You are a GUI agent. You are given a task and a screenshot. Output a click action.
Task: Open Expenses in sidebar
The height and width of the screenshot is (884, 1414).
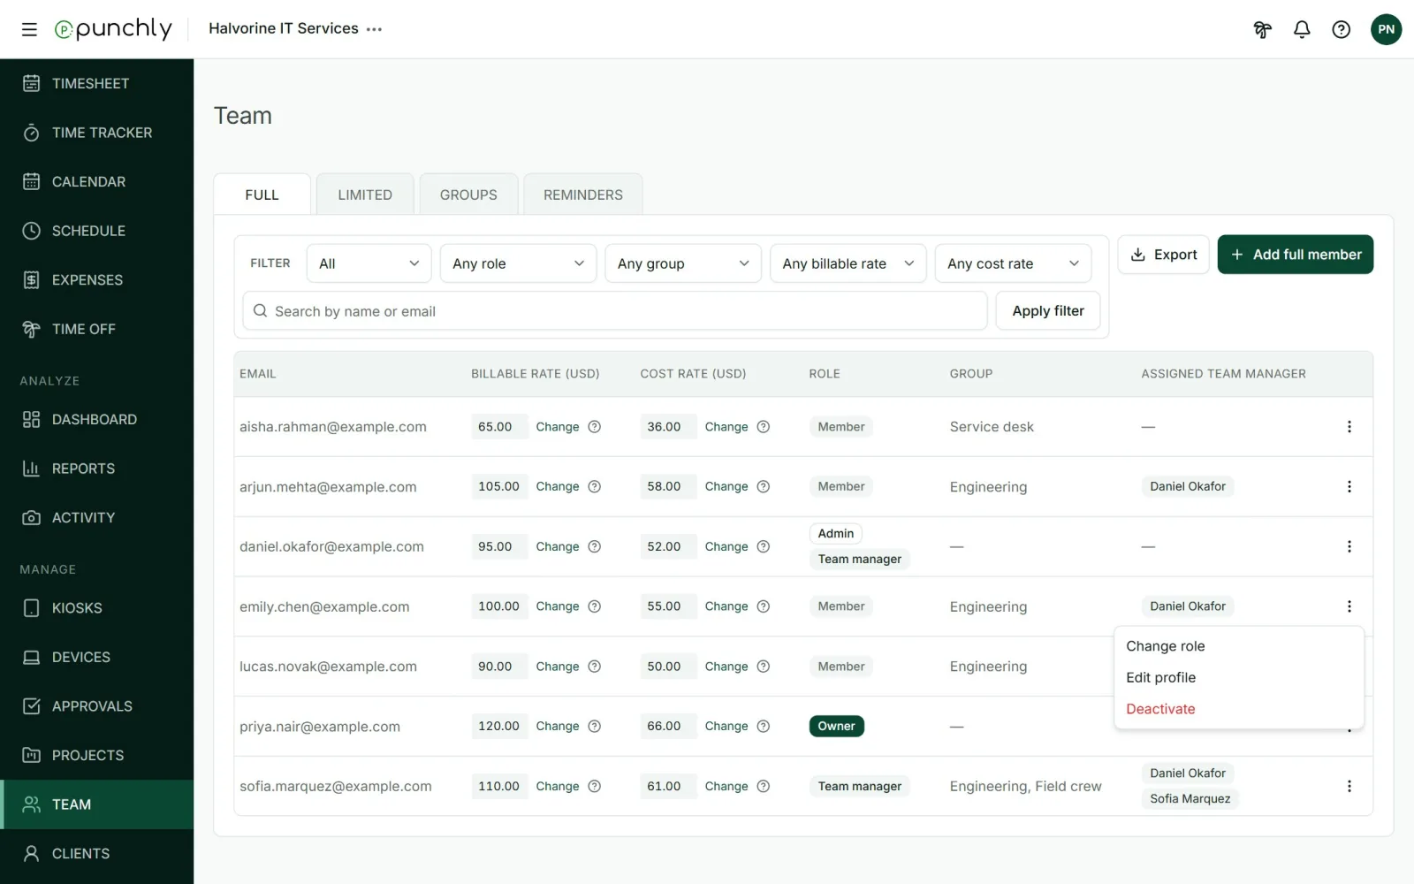point(97,279)
